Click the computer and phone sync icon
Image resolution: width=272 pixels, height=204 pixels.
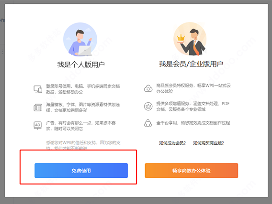[x=38, y=89]
